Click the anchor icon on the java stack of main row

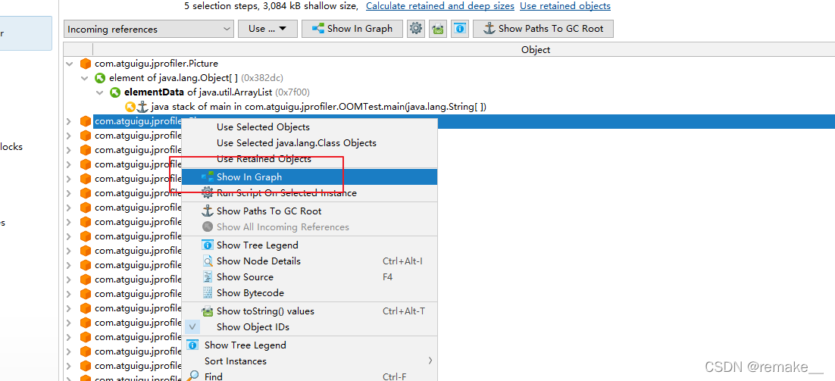coord(142,107)
